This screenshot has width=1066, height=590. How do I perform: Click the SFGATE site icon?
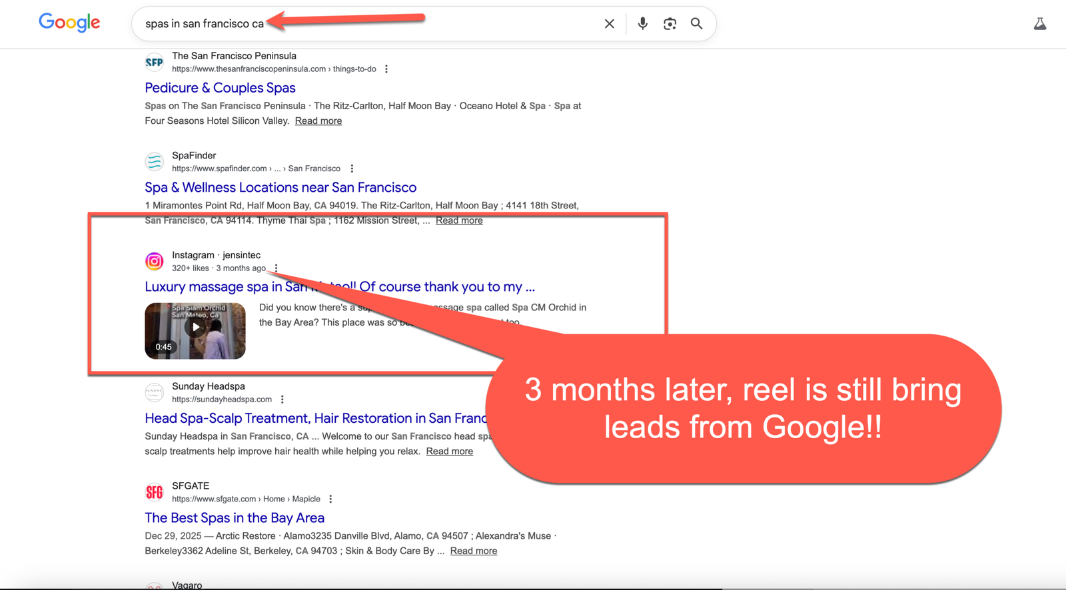pos(155,492)
